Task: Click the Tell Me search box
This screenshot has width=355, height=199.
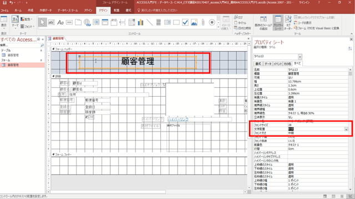Action: pos(159,11)
